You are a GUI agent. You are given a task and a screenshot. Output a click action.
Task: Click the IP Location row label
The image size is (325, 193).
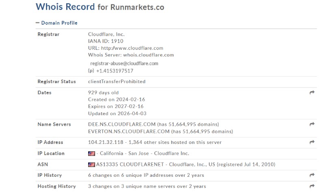point(51,153)
